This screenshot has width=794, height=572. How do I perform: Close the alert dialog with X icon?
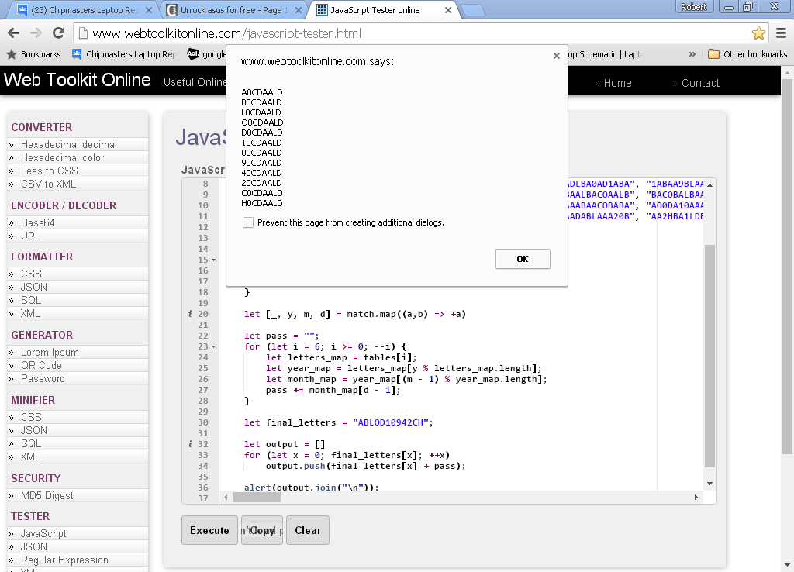tap(556, 56)
